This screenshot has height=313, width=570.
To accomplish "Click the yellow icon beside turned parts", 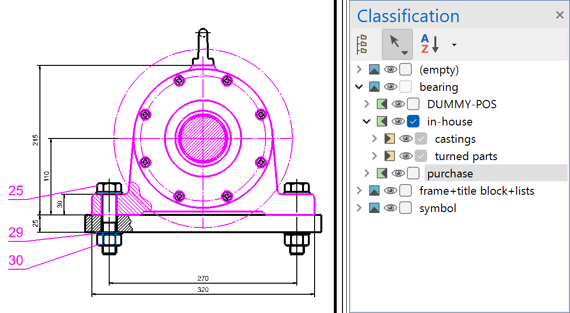I will click(x=390, y=156).
